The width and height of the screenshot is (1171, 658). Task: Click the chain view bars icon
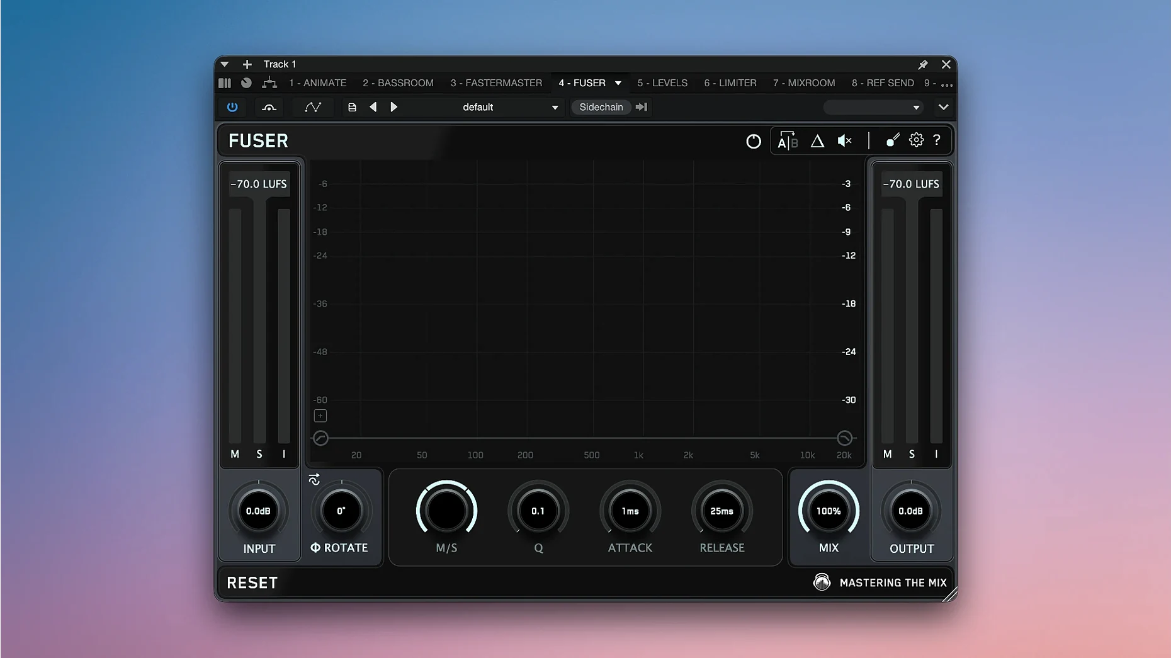point(225,83)
